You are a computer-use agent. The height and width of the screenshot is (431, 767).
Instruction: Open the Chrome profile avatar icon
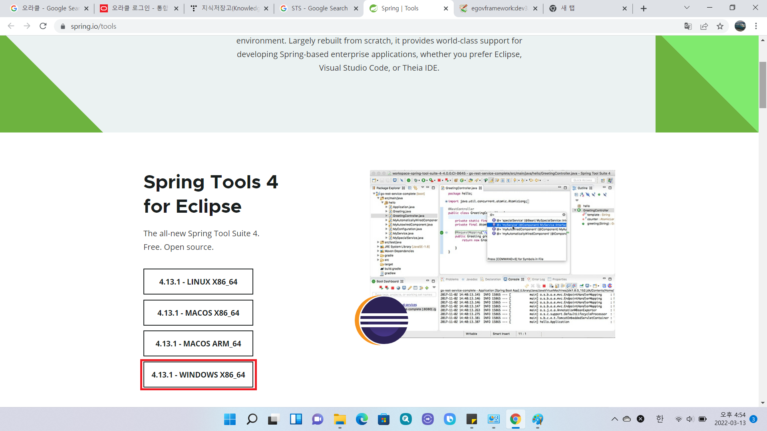[740, 26]
